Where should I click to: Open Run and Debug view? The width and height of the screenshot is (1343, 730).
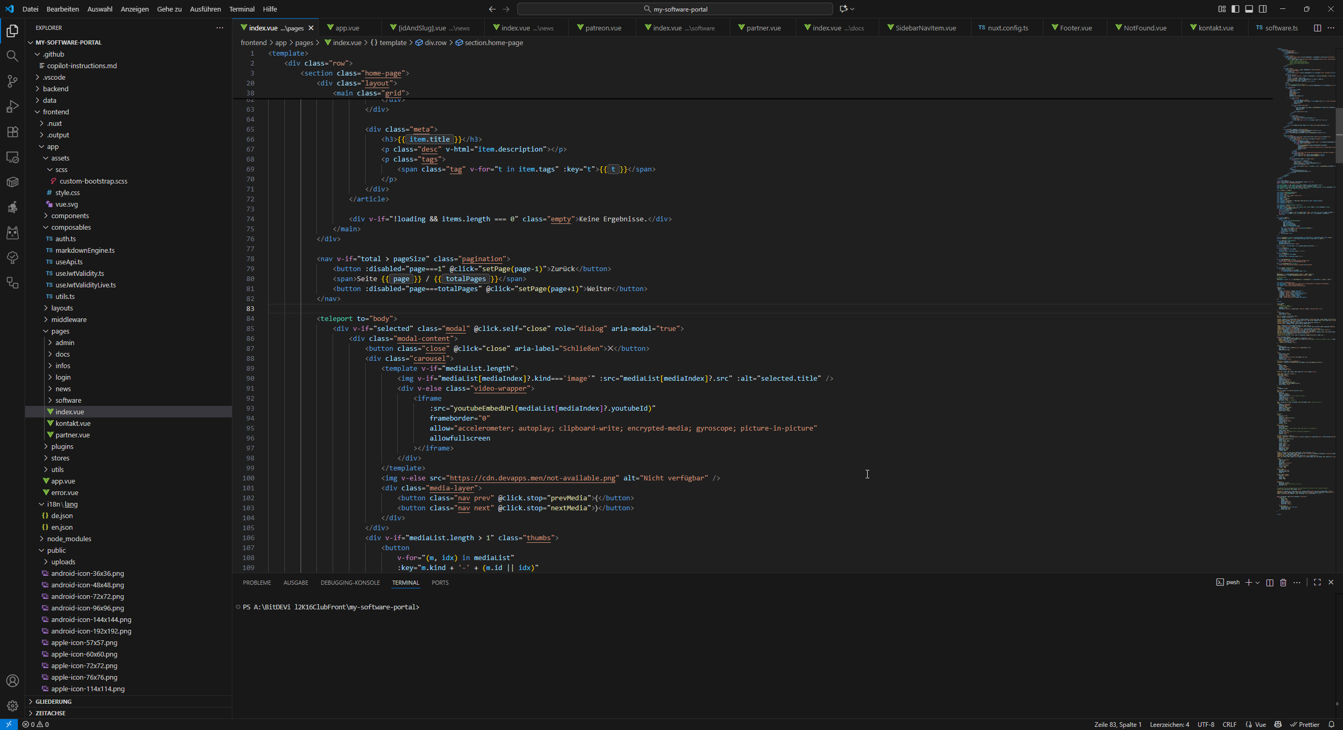tap(12, 106)
